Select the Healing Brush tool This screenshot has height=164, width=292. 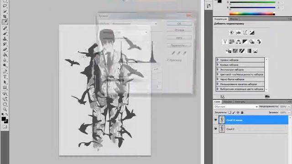point(5,28)
